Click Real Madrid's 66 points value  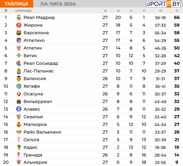pos(177,18)
